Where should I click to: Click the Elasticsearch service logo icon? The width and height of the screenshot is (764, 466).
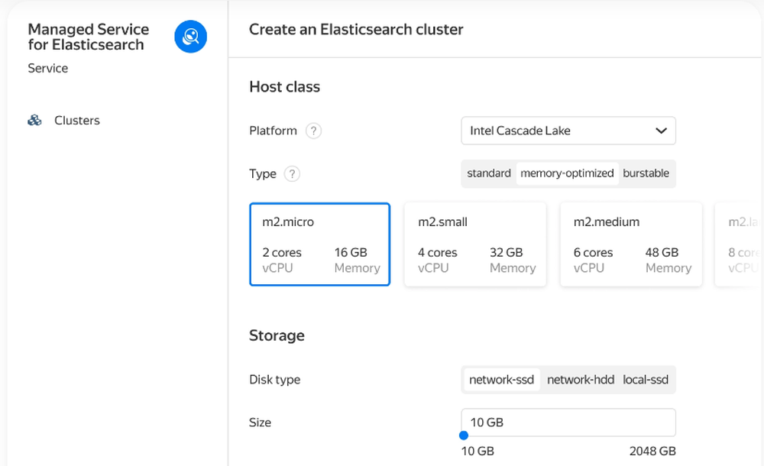coord(190,37)
